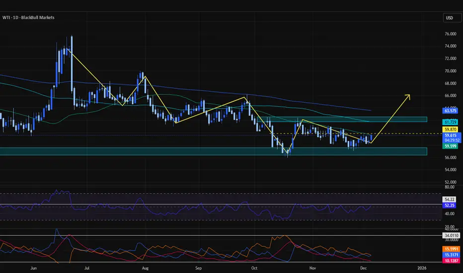Viewport: 463px width, 273px height.
Task: Click the Dec label on time axis
Action: pos(363,268)
